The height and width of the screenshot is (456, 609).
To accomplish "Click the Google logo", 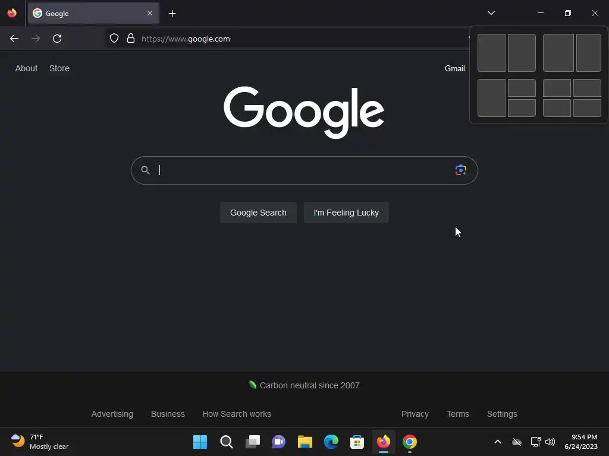I will tap(304, 112).
